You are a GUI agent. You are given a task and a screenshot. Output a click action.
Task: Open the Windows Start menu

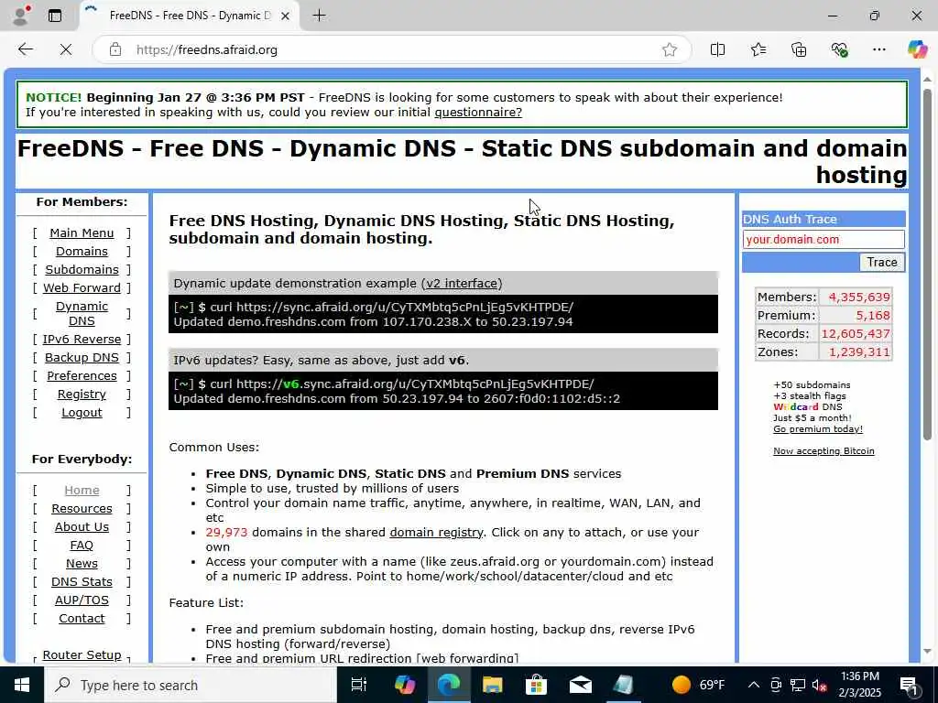(x=22, y=685)
